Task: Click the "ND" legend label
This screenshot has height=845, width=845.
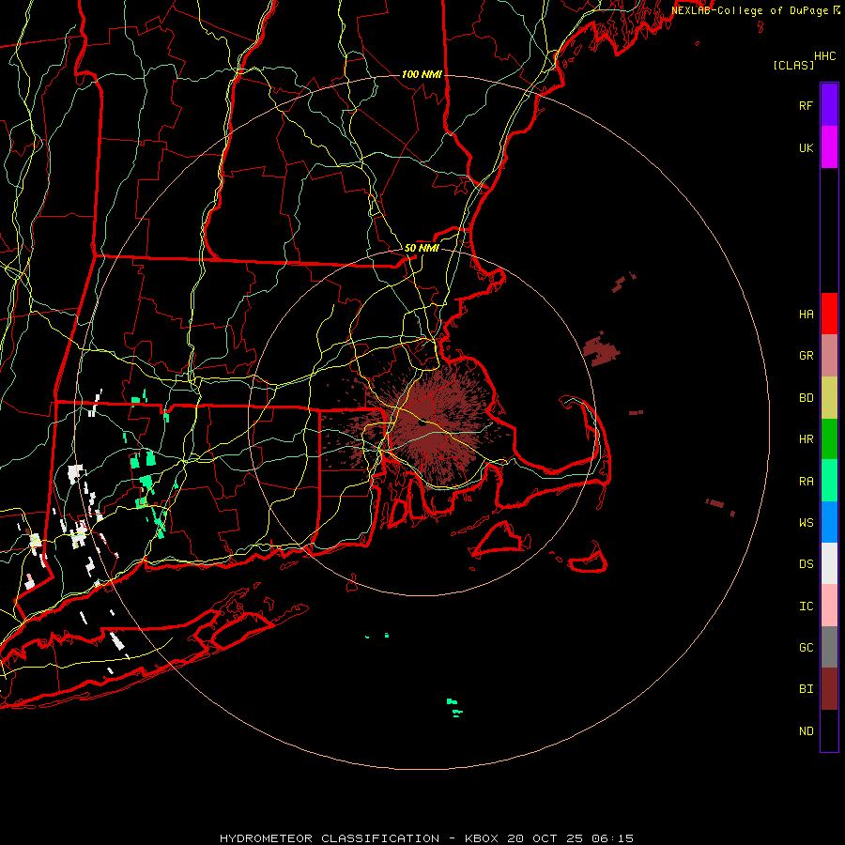Action: (806, 730)
